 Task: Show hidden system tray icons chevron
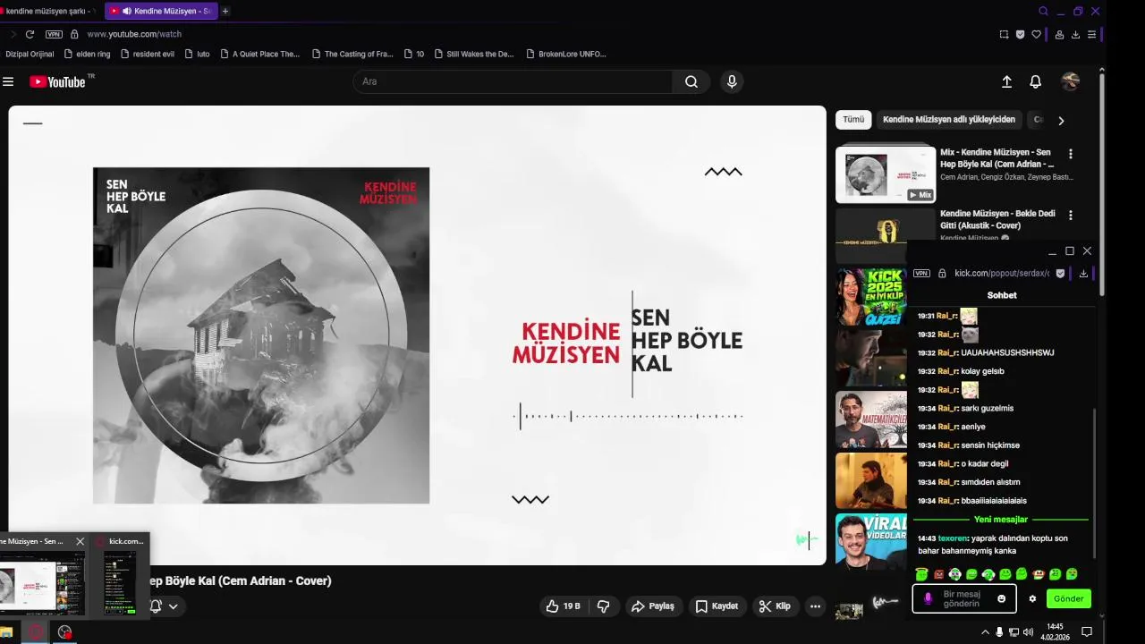click(x=986, y=632)
